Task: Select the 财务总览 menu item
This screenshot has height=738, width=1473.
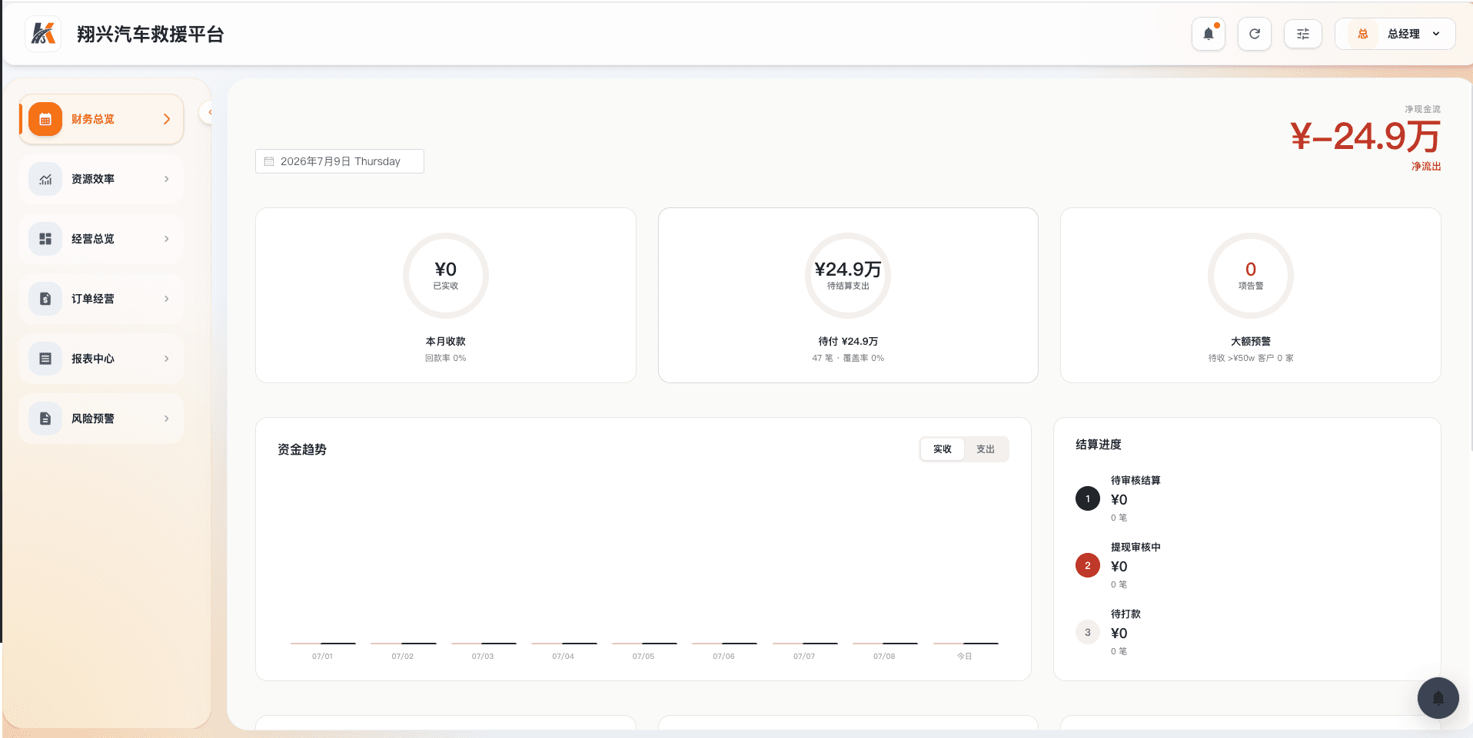Action: (x=101, y=119)
